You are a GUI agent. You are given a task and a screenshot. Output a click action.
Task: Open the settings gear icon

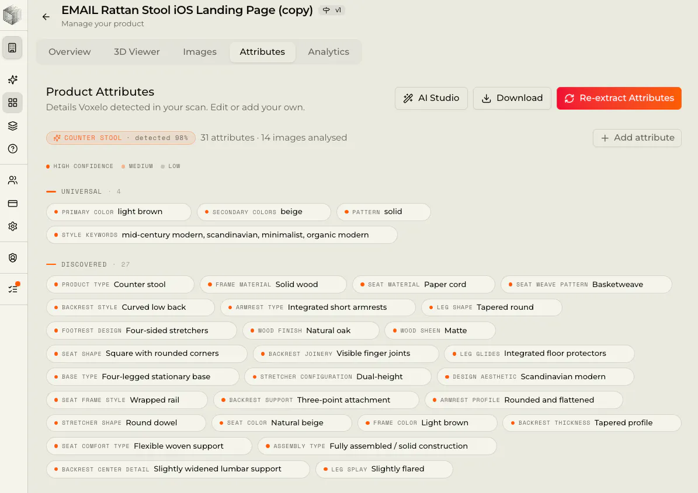[12, 226]
